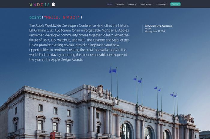Click paragraph line starting 'The Apple Worldwide Developers'
This screenshot has width=210, height=139.
(79, 25)
